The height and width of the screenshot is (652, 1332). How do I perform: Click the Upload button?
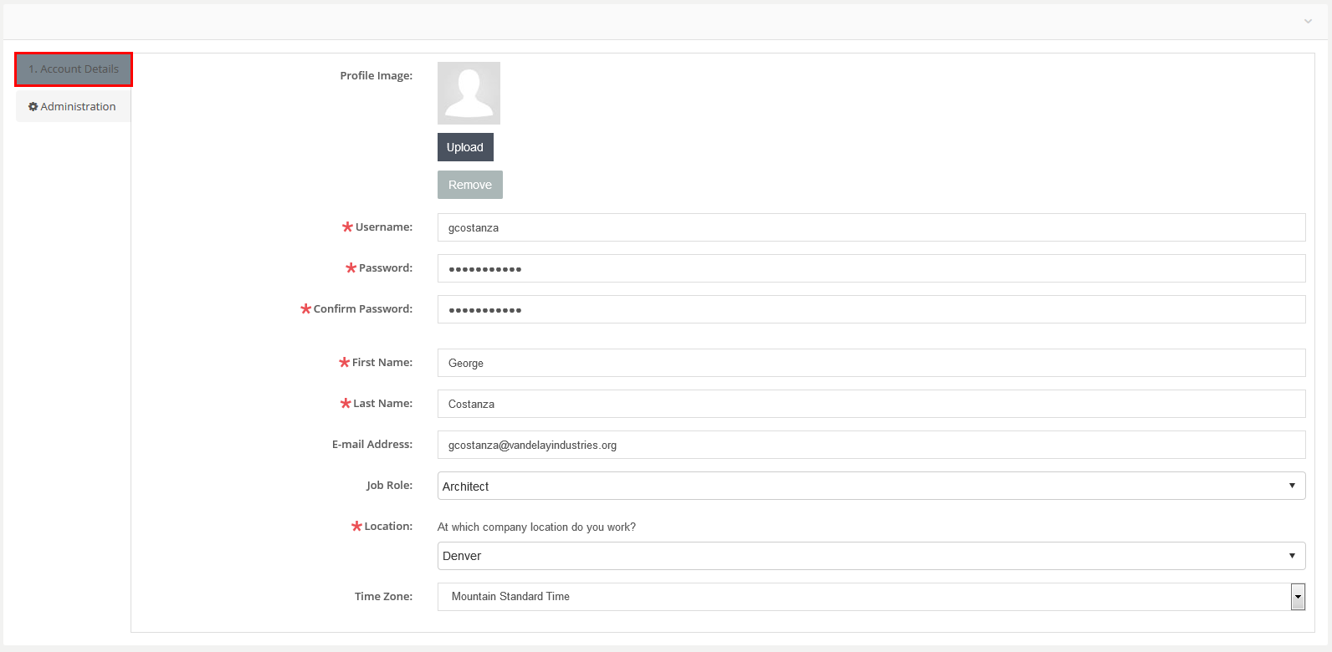coord(465,147)
